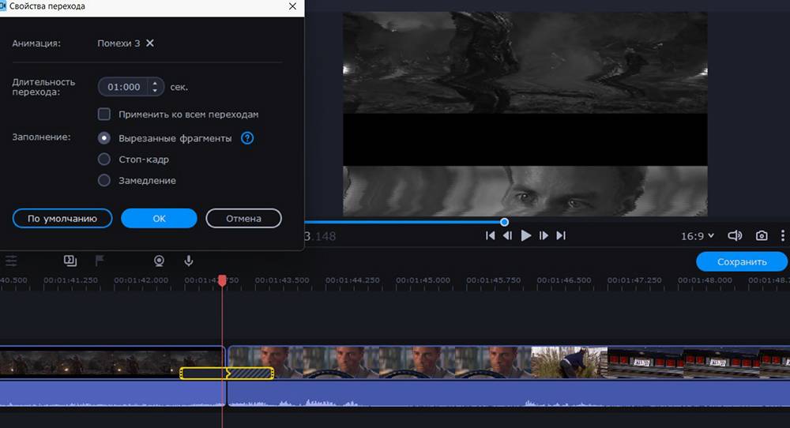The height and width of the screenshot is (428, 790).
Task: Close the Свойства перехода dialog
Action: click(x=293, y=6)
